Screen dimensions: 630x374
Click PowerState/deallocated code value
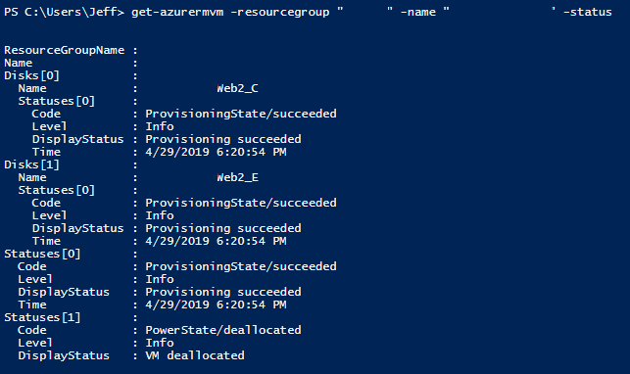223,330
